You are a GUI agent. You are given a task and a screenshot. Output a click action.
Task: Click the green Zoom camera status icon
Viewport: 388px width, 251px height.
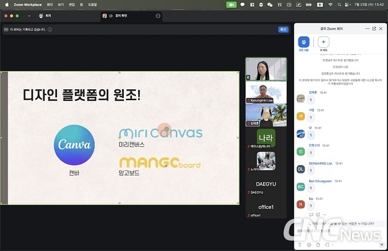(231, 5)
